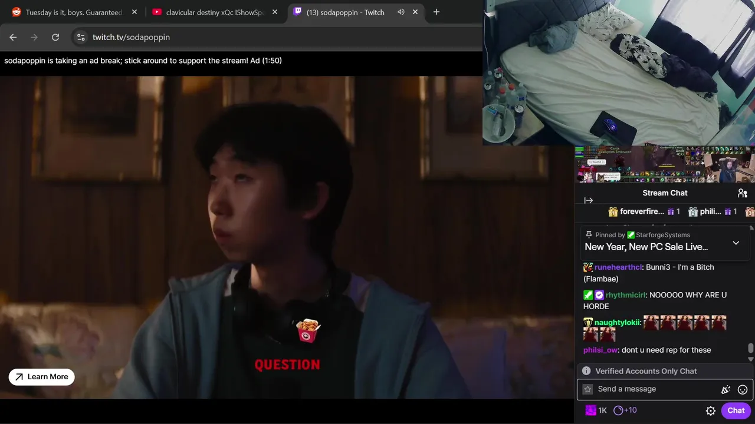
Task: Click the Verified Accounts Only Chat info icon
Action: (586, 371)
